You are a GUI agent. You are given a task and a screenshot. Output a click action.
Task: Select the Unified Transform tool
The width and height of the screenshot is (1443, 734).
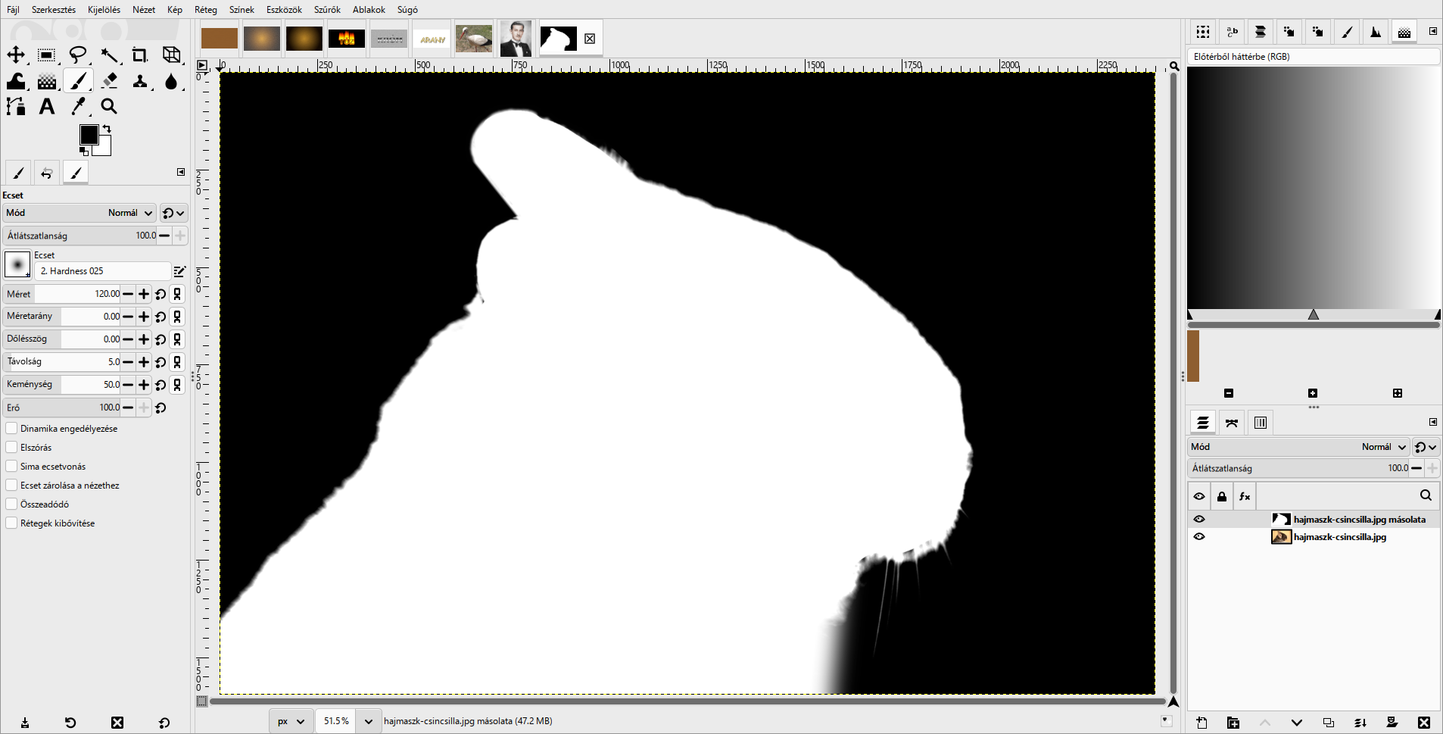tap(172, 55)
